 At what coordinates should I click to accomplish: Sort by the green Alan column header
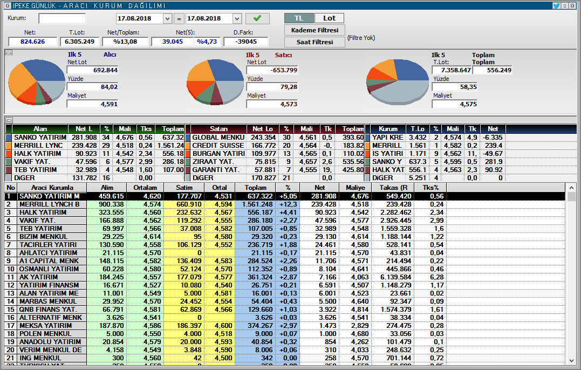click(x=40, y=129)
